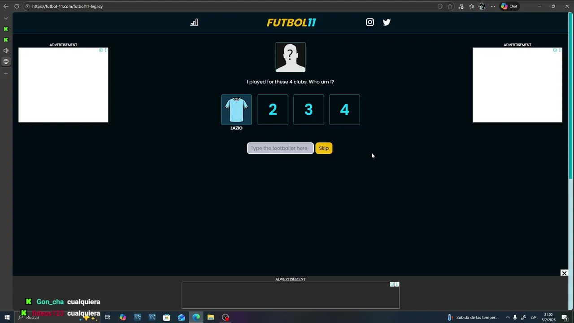Viewport: 574px width, 323px height.
Task: Open the Copilot Chat button
Action: click(x=509, y=6)
